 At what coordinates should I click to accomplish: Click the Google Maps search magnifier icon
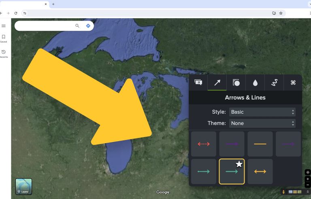tap(77, 26)
